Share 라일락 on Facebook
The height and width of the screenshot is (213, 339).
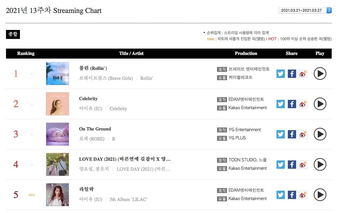coord(291,195)
